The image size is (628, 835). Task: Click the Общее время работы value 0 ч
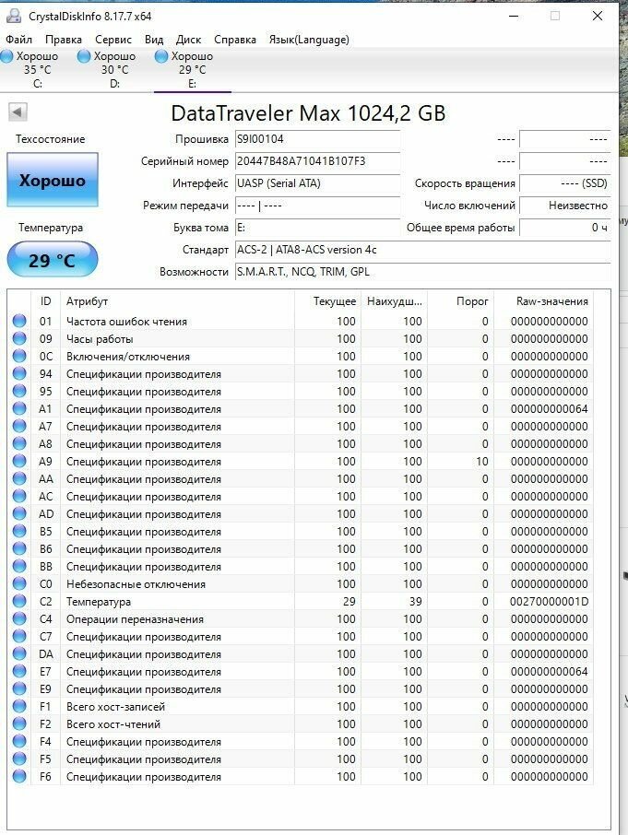(x=564, y=228)
